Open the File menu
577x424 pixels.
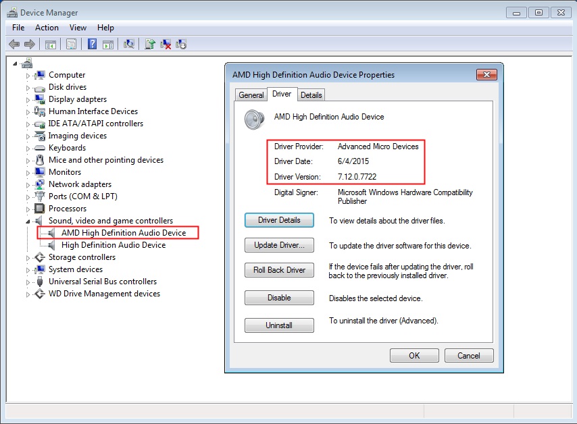click(18, 28)
